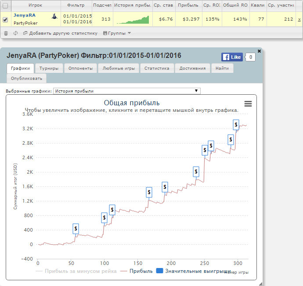
Task: Toggle 'Прибыль' legend series
Action: [x=137, y=271]
